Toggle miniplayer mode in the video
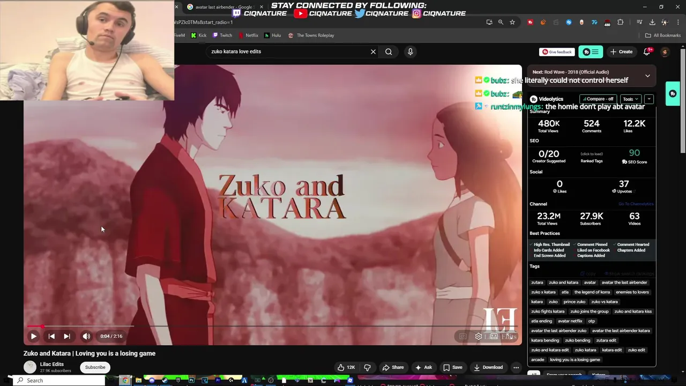 pos(494,336)
